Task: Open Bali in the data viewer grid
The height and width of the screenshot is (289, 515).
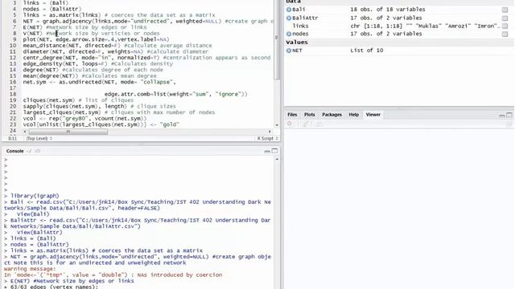Action: point(505,10)
